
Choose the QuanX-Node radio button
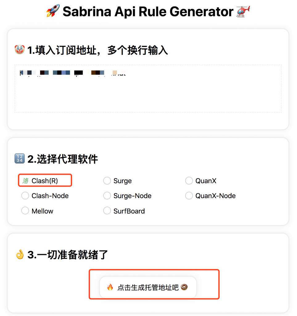click(189, 196)
